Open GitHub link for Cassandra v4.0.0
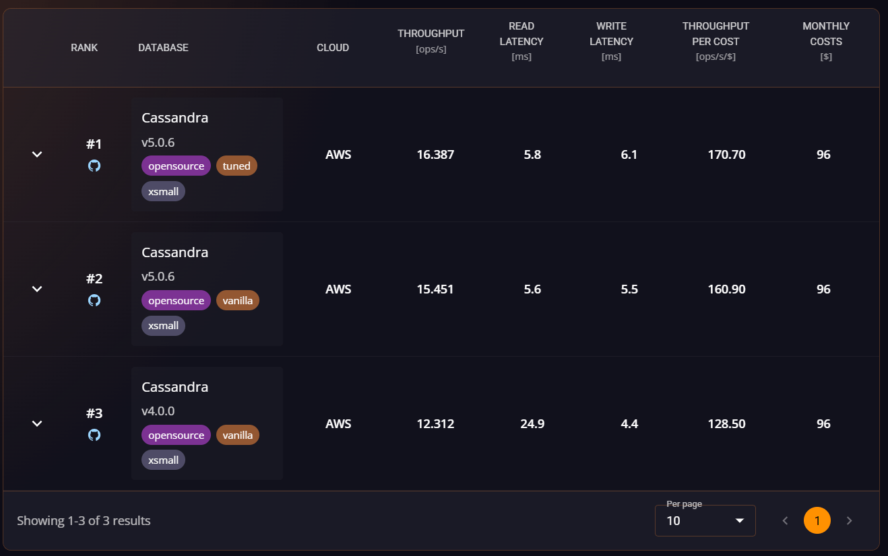Screen dimensions: 888x556 [x=94, y=434]
